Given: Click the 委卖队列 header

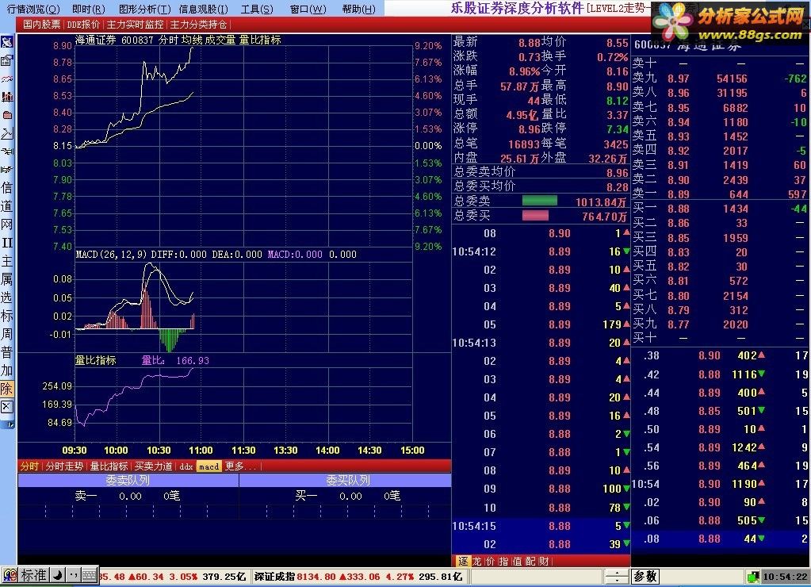Looking at the screenshot, I should [128, 481].
